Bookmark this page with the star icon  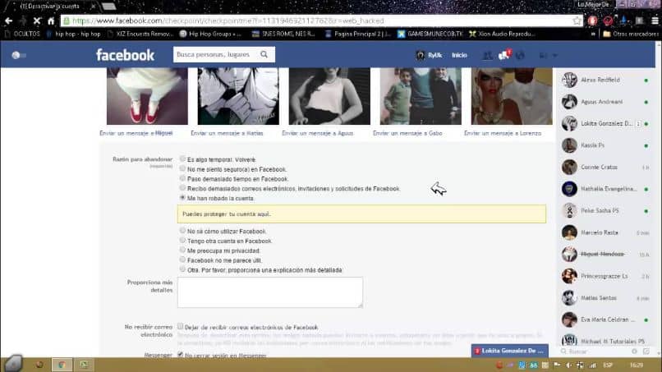click(x=577, y=21)
